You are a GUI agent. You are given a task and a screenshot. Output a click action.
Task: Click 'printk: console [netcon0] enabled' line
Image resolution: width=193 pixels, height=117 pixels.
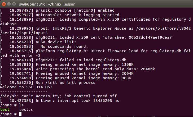[x=57, y=10]
